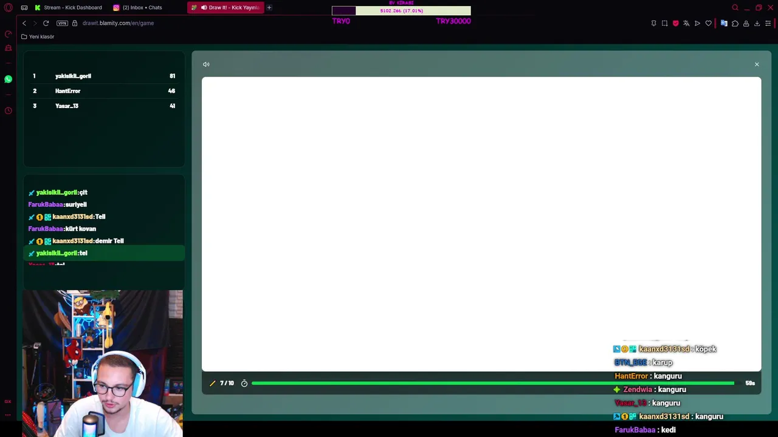Click the 58s time remaining label
The height and width of the screenshot is (437, 778).
[749, 383]
